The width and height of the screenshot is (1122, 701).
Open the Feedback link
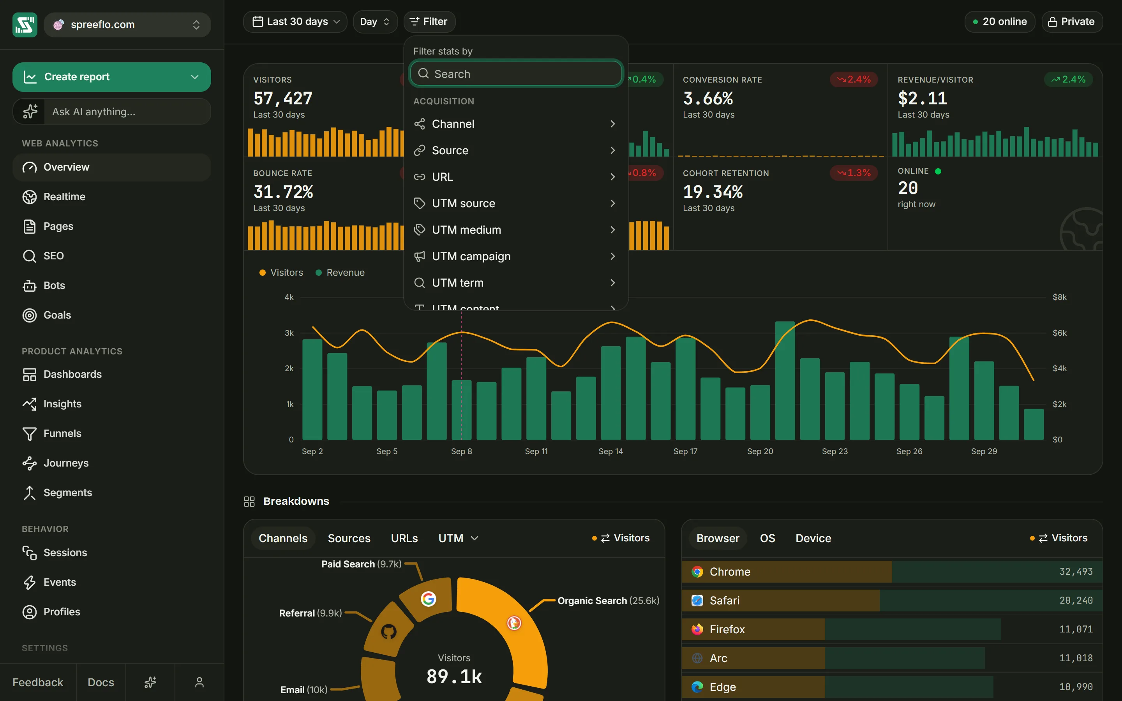(x=38, y=682)
